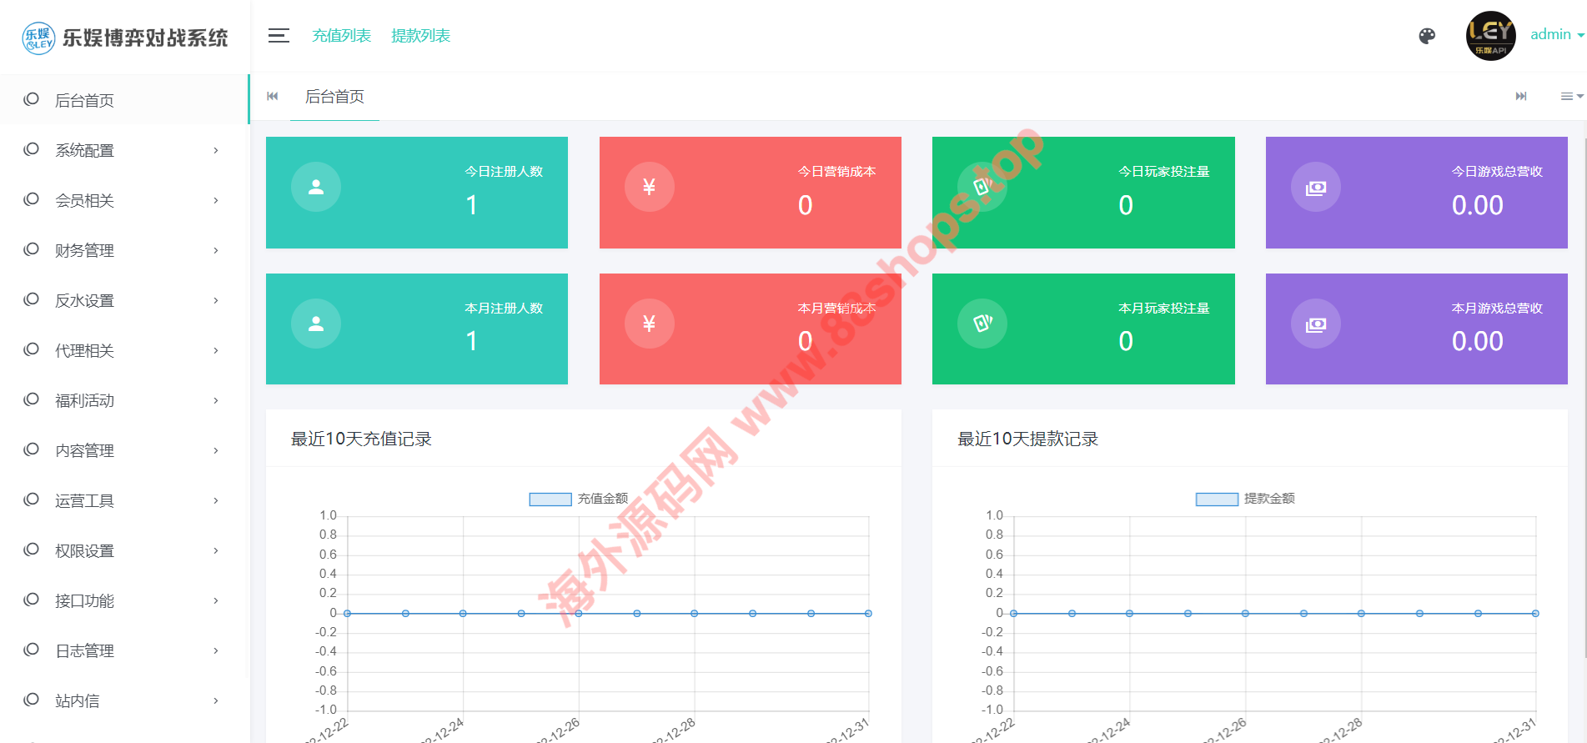Click the betting icon on 本月玩家投注量 card
The height and width of the screenshot is (743, 1587).
982,324
